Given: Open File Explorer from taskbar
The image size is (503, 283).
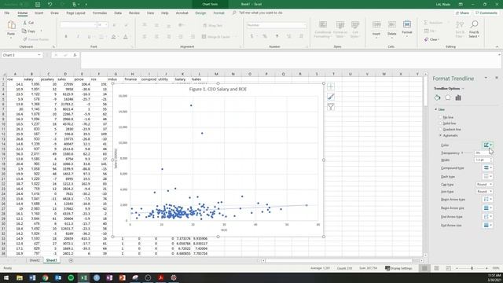Looking at the screenshot, I should [20, 277].
